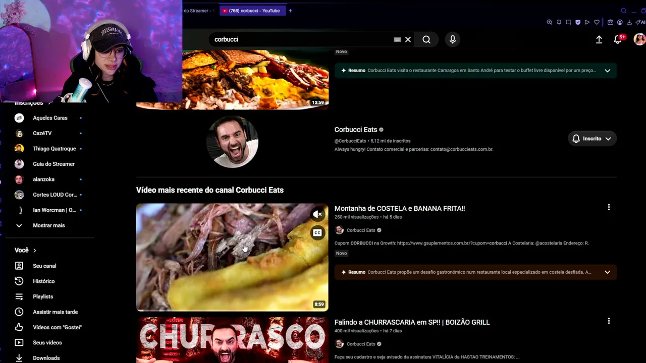Open video title Falindo a CHURRASCARIA em SP
This screenshot has height=363, width=646.
click(x=412, y=322)
